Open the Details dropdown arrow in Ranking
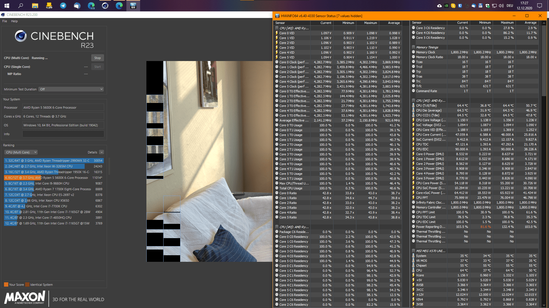 tap(102, 152)
